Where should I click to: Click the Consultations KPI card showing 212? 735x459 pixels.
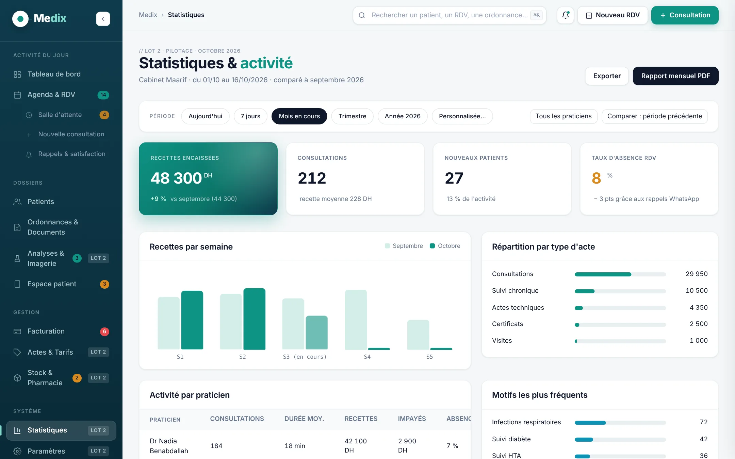(355, 179)
